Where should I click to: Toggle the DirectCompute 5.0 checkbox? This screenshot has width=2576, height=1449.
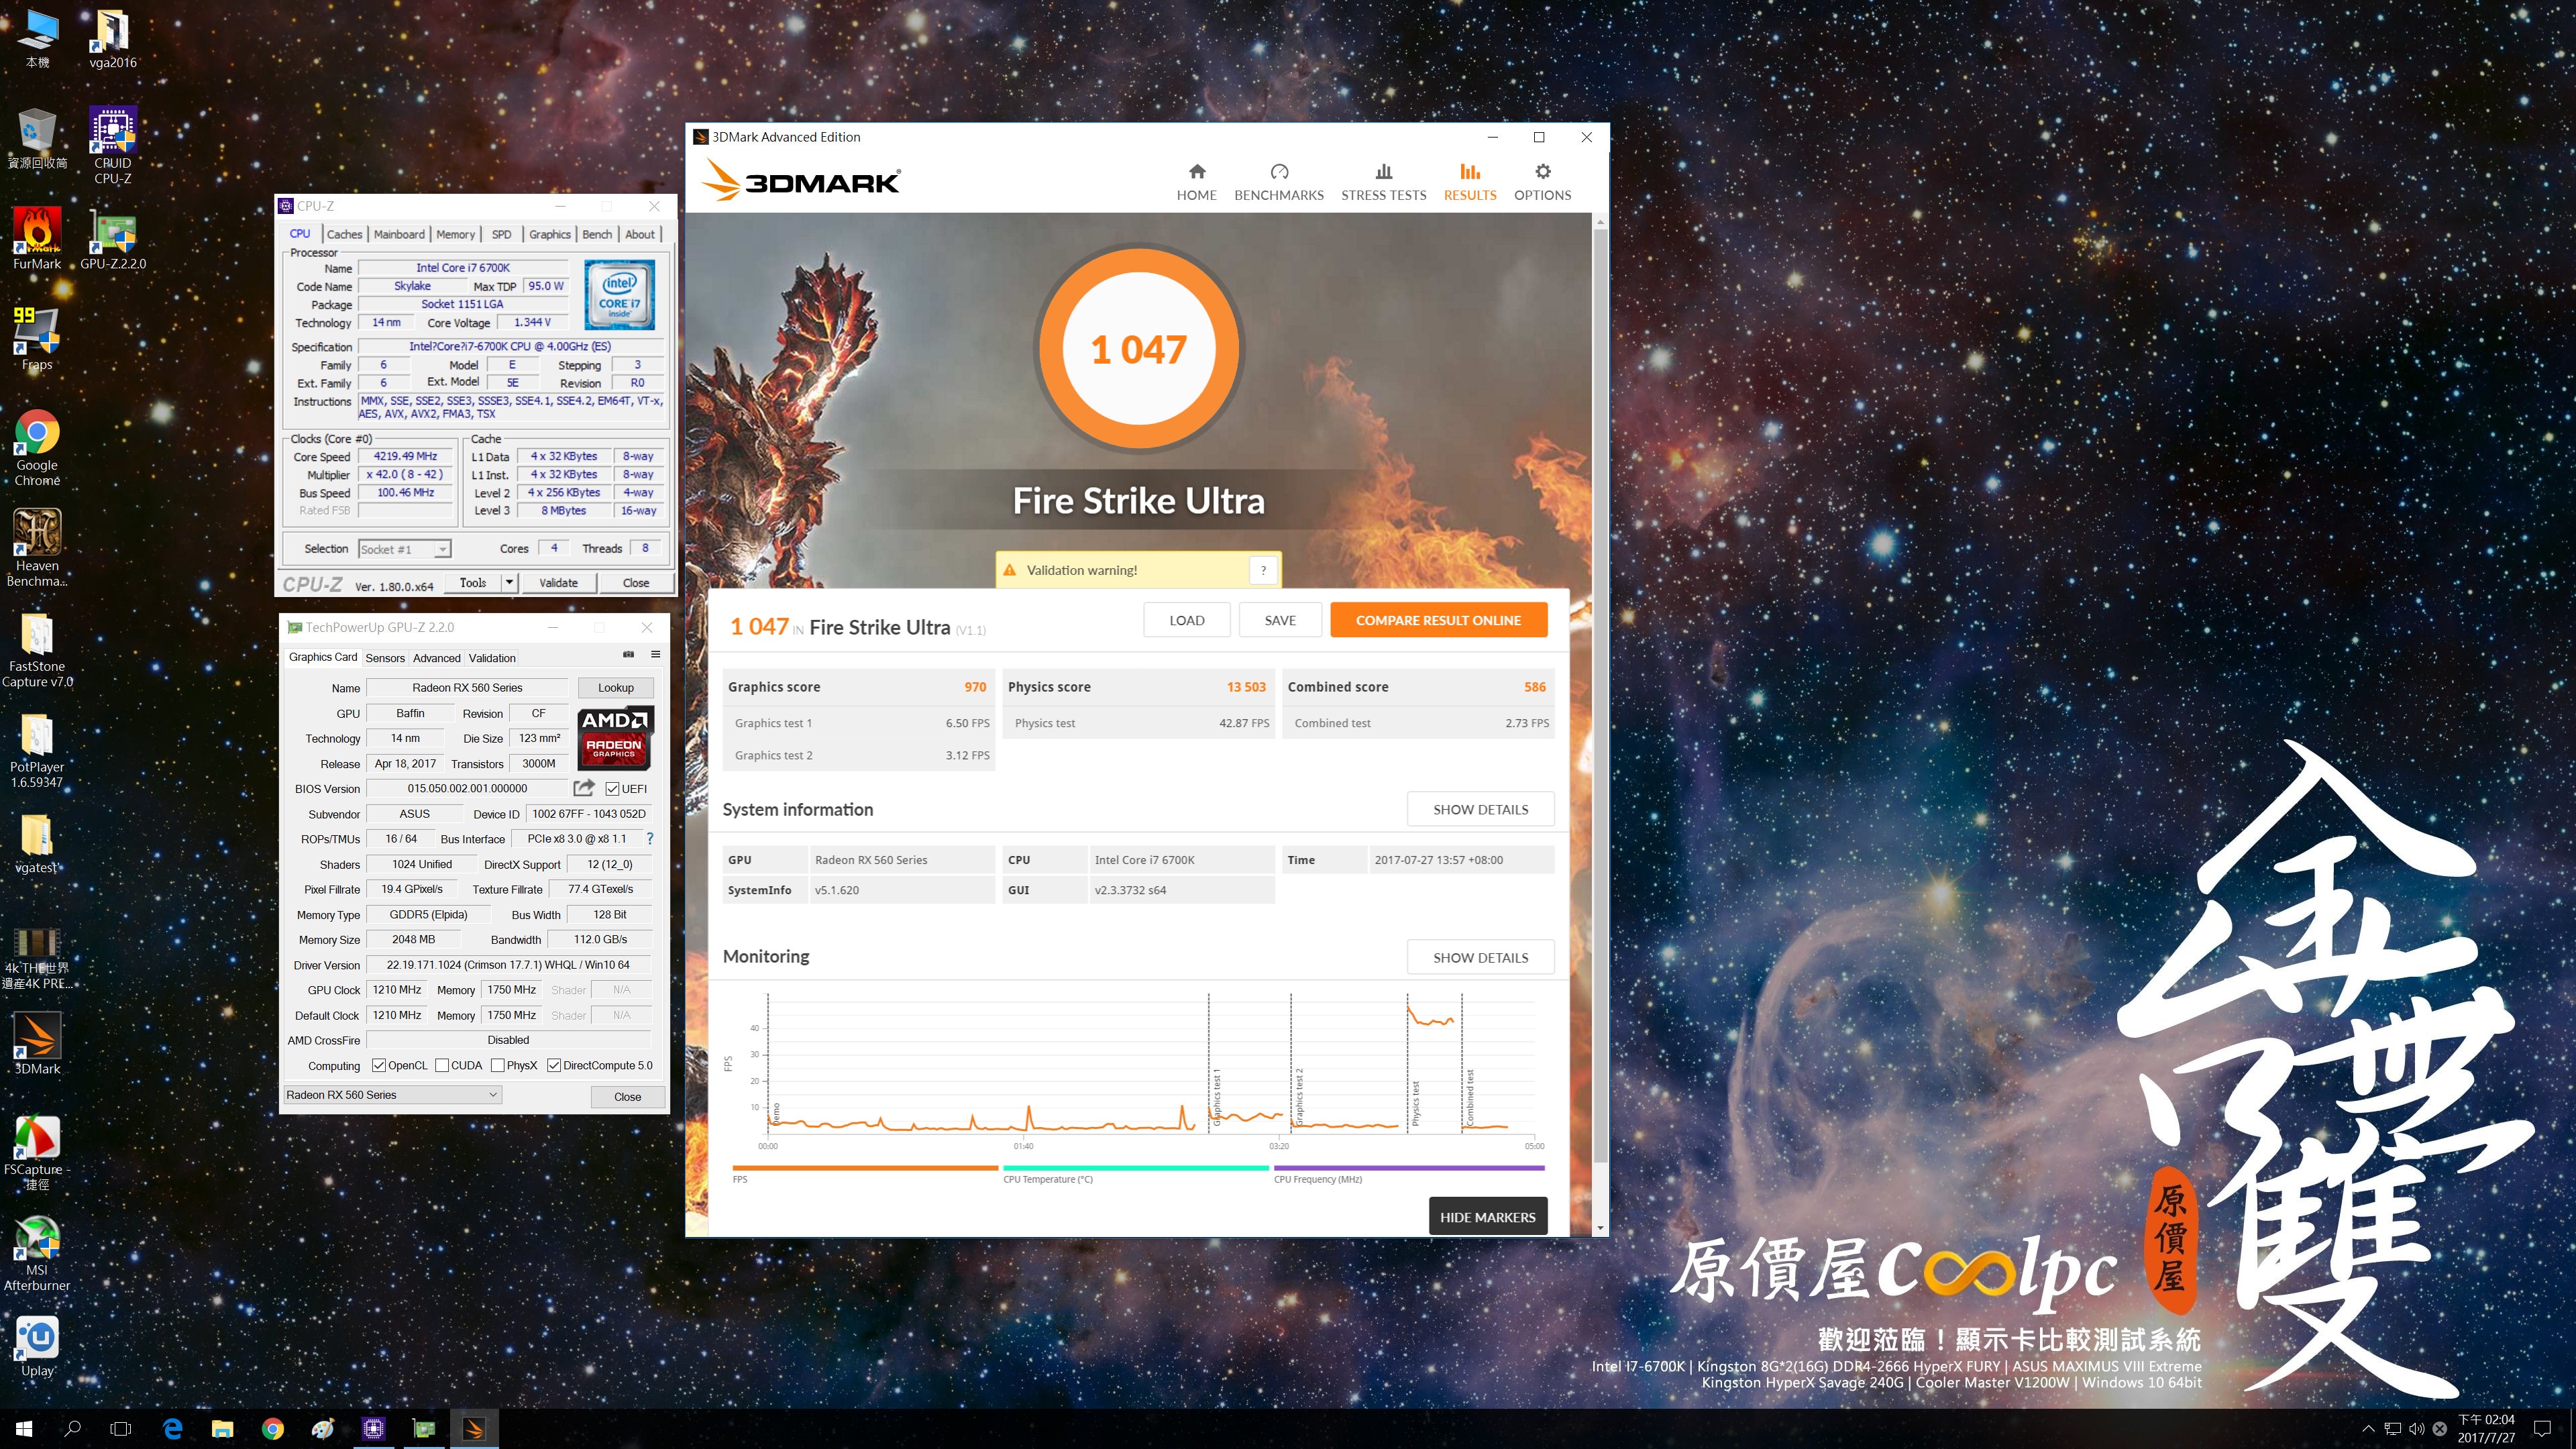tap(553, 1065)
